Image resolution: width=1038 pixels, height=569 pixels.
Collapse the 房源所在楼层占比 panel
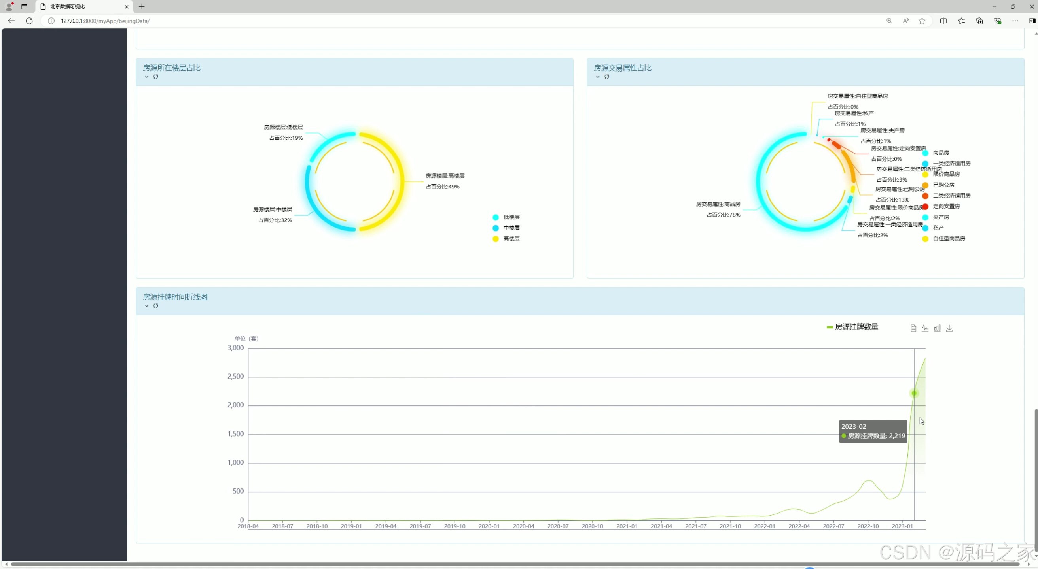[x=147, y=76]
